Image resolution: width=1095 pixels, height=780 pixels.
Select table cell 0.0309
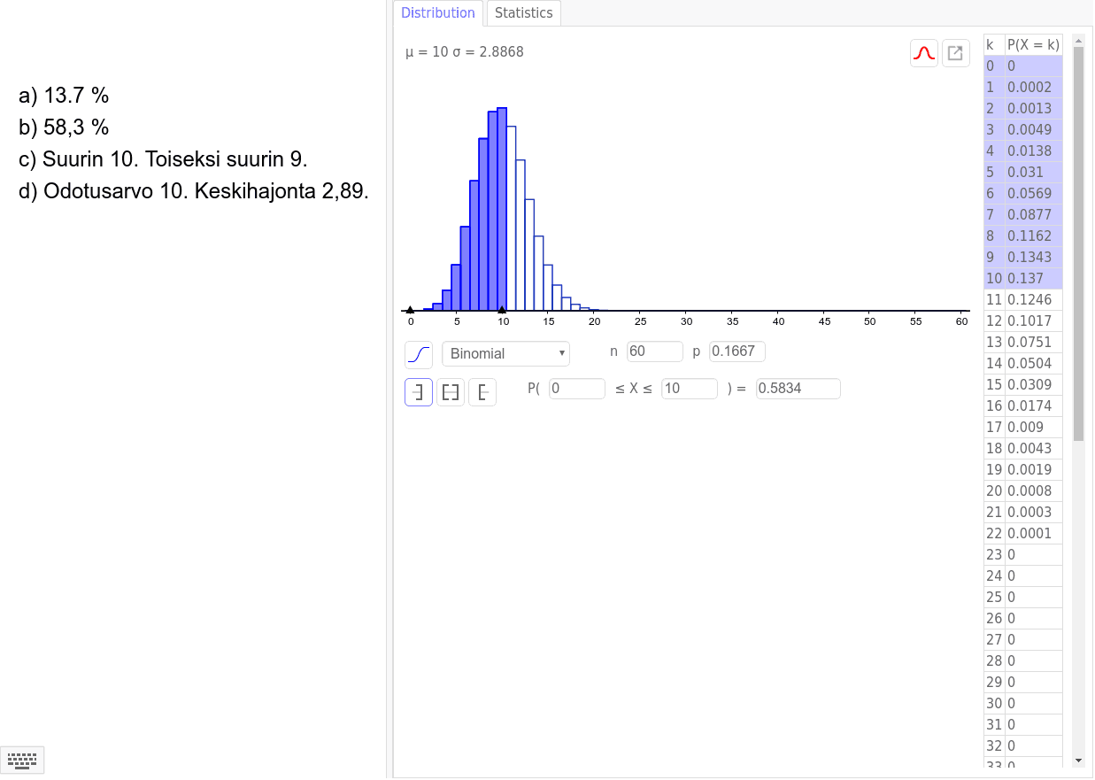tap(1034, 384)
